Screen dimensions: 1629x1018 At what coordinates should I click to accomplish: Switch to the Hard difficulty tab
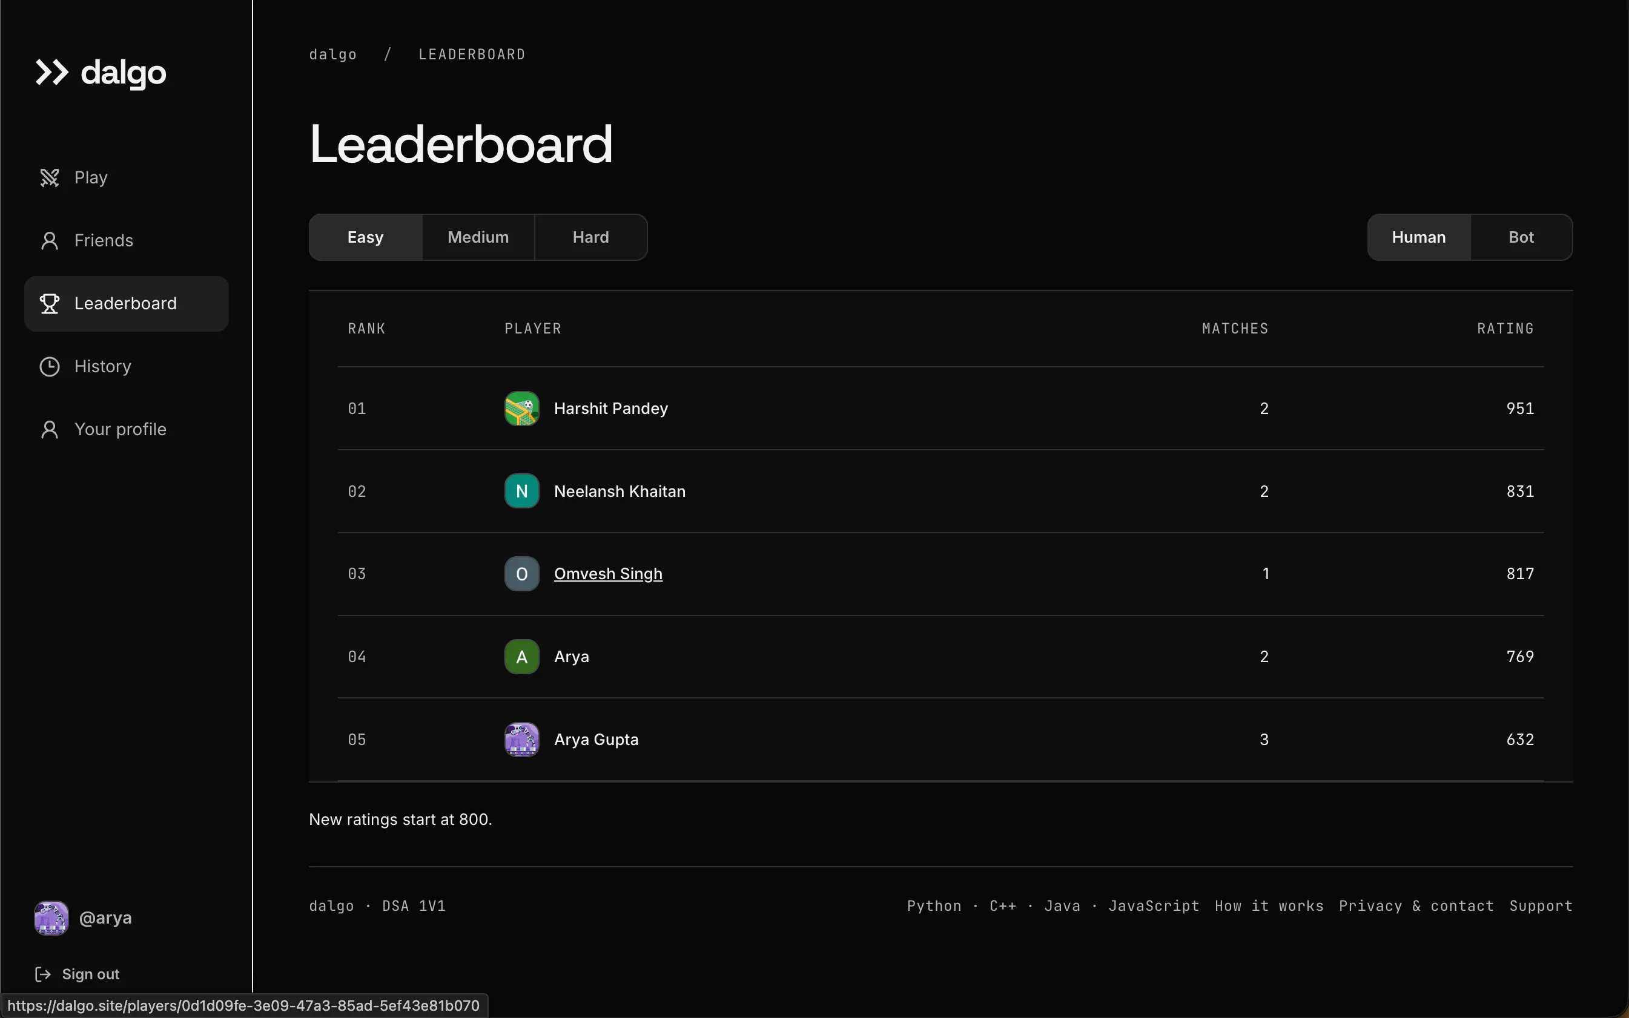click(x=591, y=237)
